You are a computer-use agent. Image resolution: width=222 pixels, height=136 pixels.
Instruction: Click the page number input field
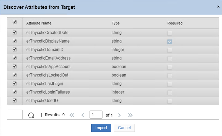pyautogui.click(x=96, y=115)
